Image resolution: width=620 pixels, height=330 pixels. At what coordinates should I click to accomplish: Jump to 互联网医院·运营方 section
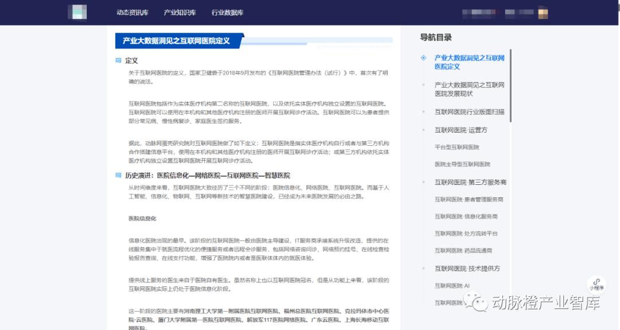click(x=461, y=130)
